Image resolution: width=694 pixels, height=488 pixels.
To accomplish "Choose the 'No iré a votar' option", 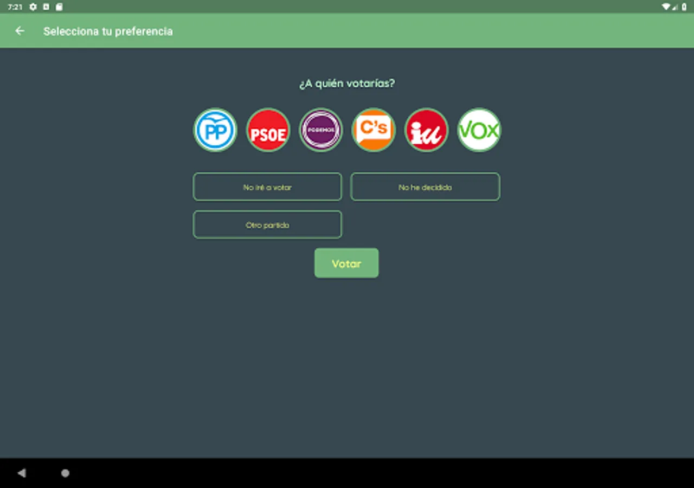I will pyautogui.click(x=267, y=187).
